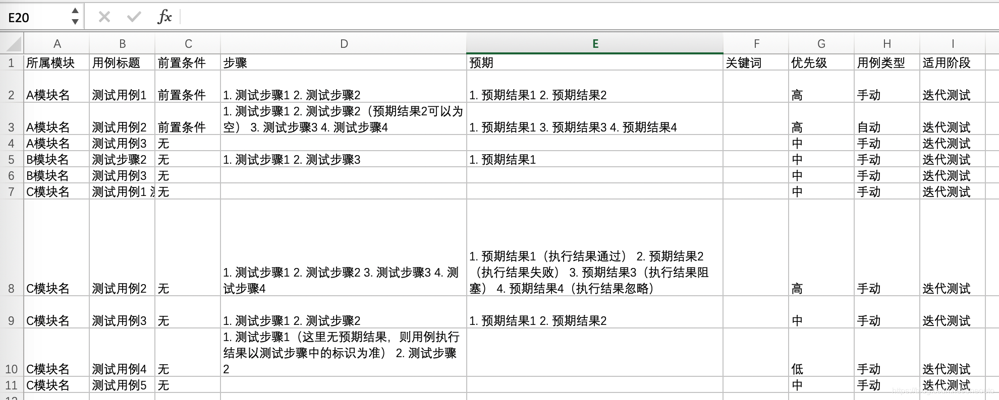Viewport: 999px width, 400px height.
Task: Select row 8 header number
Action: point(12,248)
